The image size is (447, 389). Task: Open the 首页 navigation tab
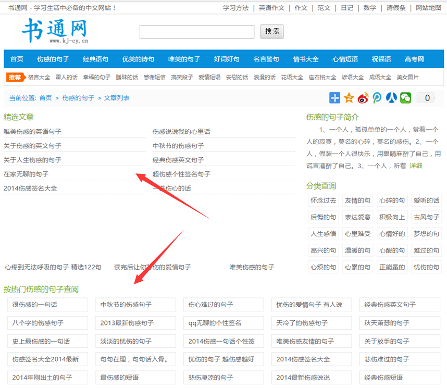pyautogui.click(x=17, y=59)
